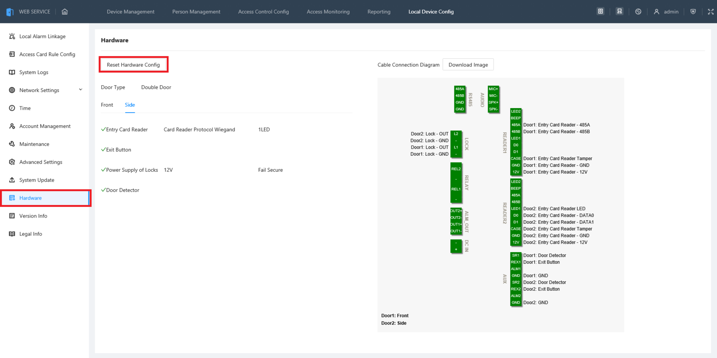Click the cable connection diagram image
The width and height of the screenshot is (717, 358).
501,205
